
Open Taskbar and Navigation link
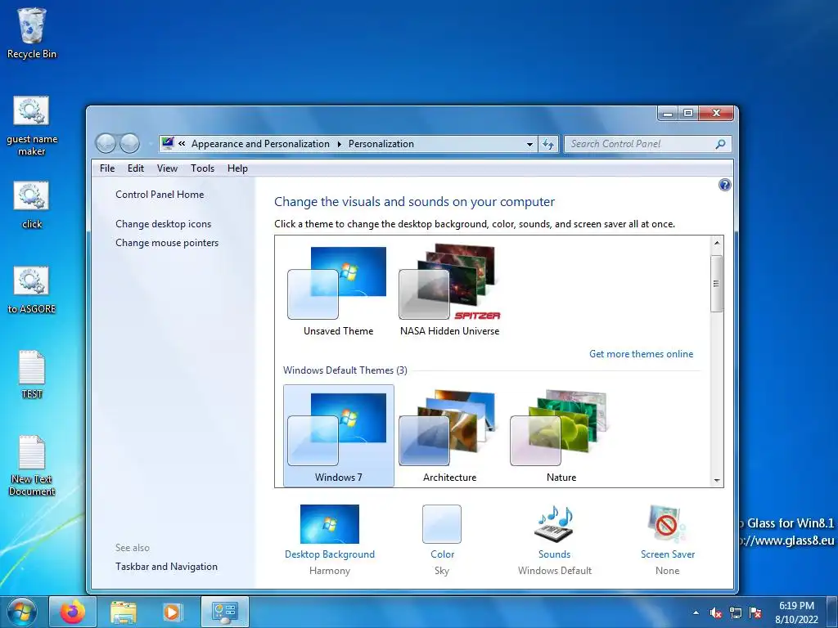pyautogui.click(x=166, y=567)
